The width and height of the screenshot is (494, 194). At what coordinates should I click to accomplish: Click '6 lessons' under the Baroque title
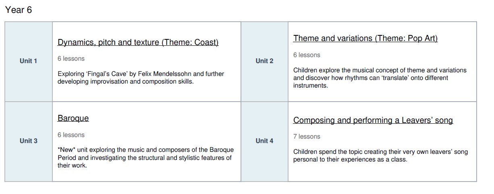point(71,135)
